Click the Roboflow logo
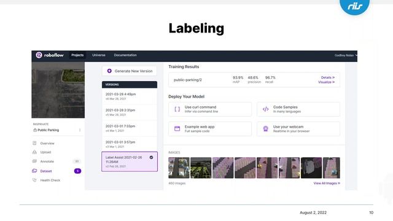The height and width of the screenshot is (221, 393). [x=50, y=55]
